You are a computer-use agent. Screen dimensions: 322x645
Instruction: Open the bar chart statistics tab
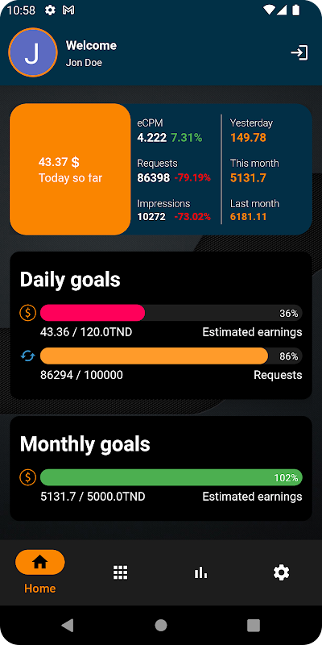click(x=200, y=572)
